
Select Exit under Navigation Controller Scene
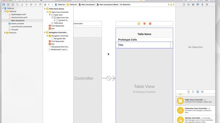(53, 44)
